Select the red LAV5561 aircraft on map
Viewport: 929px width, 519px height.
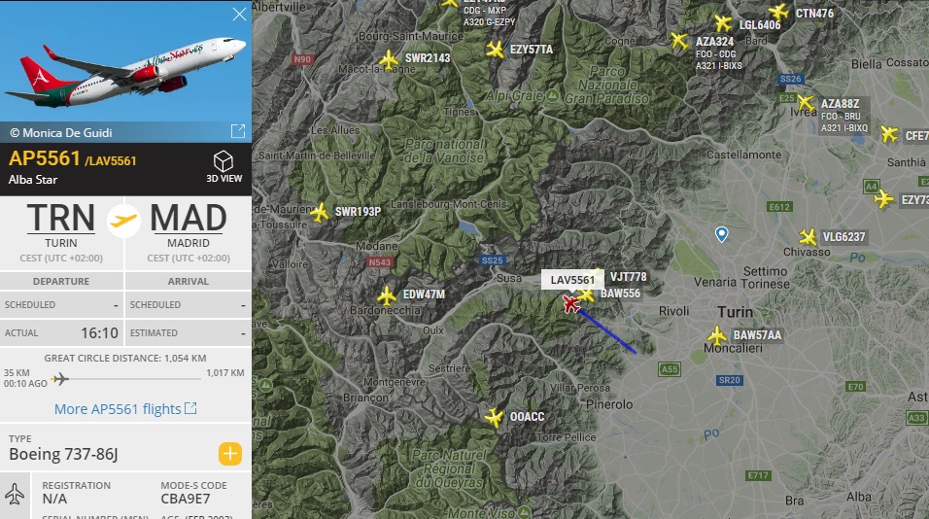point(570,304)
